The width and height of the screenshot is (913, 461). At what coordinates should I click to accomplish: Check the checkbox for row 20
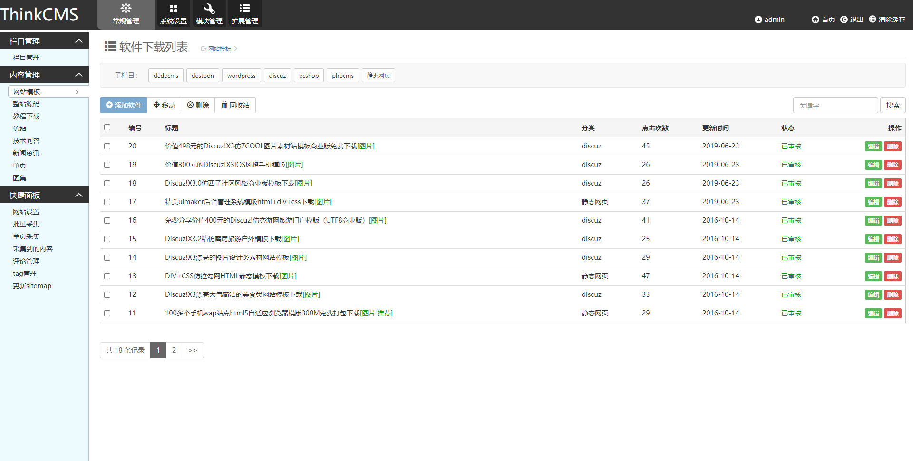pos(107,147)
